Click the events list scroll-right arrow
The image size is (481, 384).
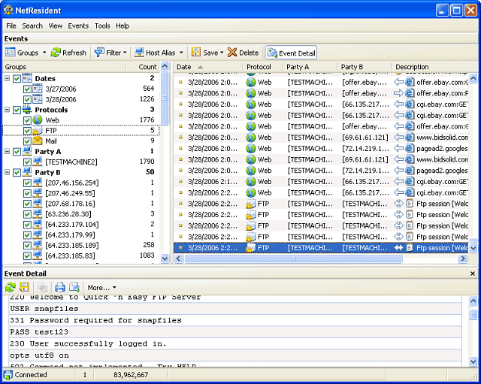click(x=463, y=259)
